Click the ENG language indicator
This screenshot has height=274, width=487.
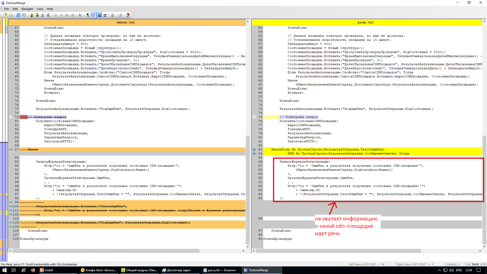459,270
